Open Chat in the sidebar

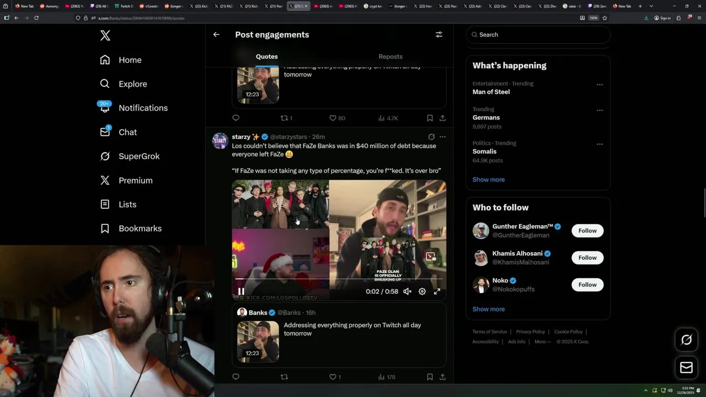[119, 132]
